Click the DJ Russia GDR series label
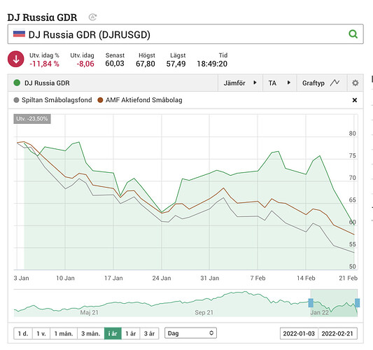Viewport: 373px width, 350px height. (47, 83)
